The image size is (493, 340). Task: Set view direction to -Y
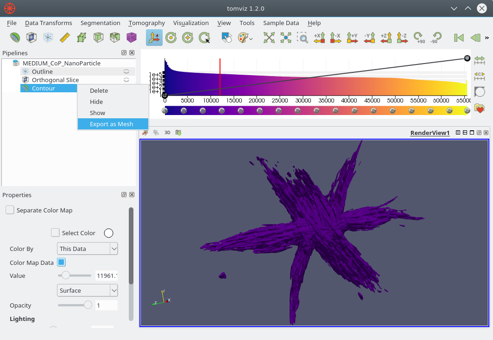point(369,38)
